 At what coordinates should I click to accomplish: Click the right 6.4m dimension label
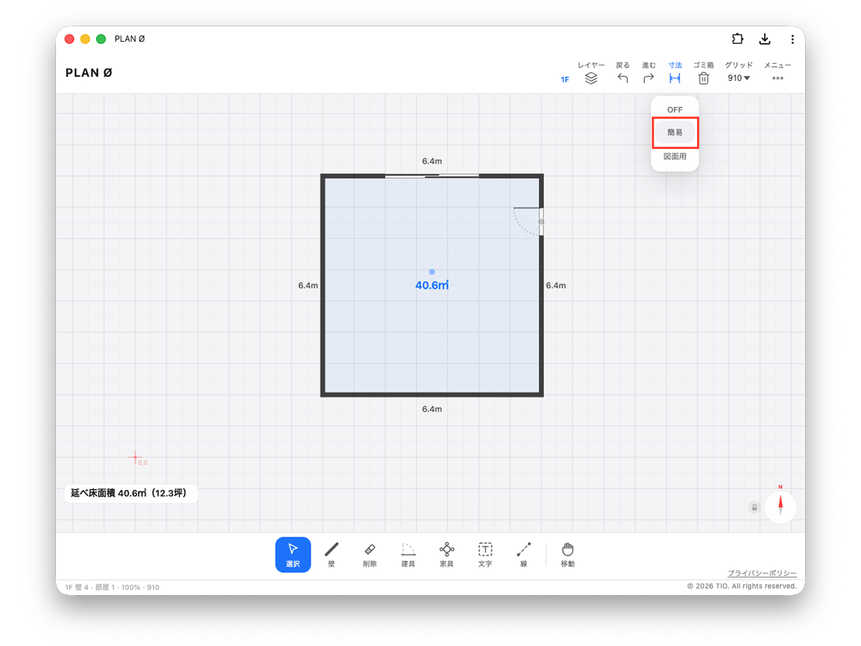pos(555,285)
